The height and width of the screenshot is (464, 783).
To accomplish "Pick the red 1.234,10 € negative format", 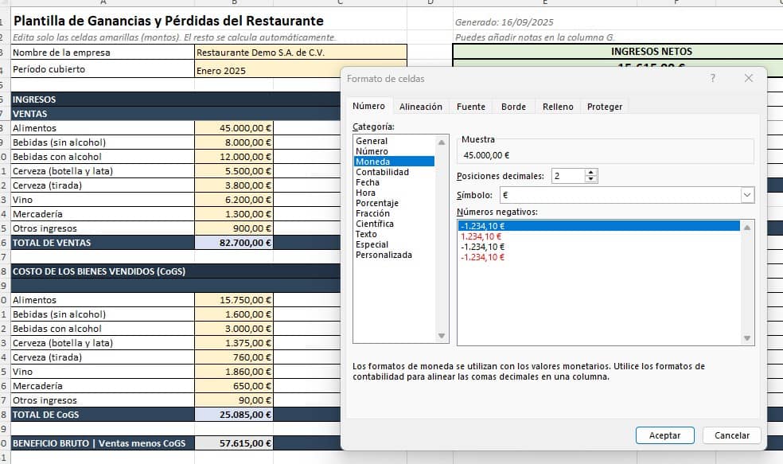I will pos(482,236).
